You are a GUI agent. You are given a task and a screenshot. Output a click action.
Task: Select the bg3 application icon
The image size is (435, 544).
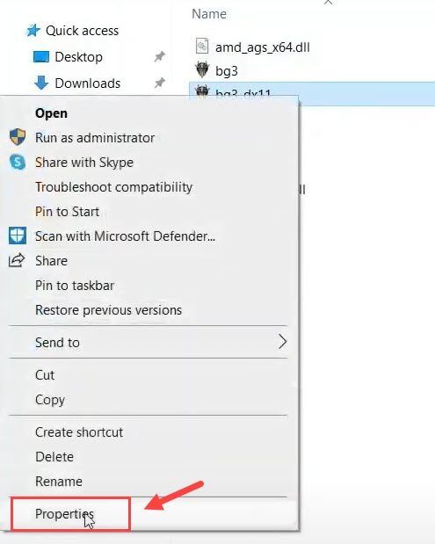click(x=202, y=69)
